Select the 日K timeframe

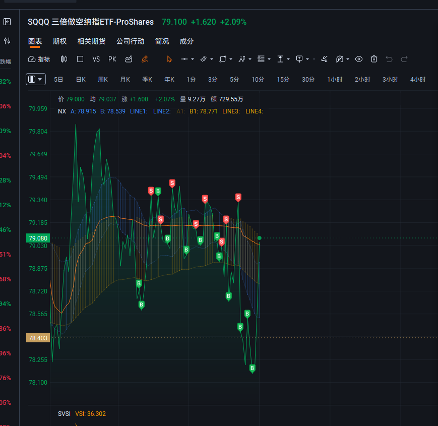[81, 80]
